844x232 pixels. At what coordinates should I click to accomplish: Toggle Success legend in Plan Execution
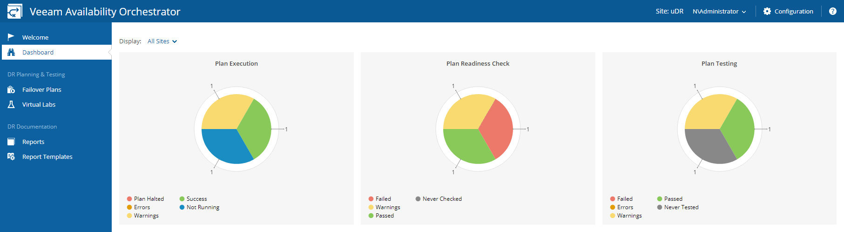(x=193, y=199)
